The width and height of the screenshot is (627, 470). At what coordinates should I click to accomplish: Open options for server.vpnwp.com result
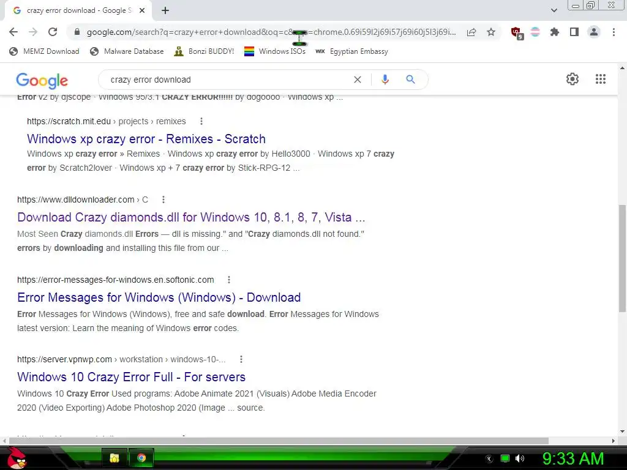241,359
